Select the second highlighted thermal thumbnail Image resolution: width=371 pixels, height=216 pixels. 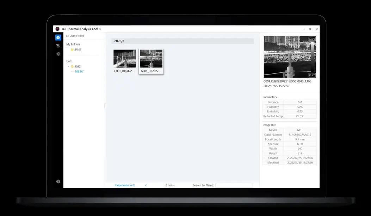pyautogui.click(x=151, y=59)
